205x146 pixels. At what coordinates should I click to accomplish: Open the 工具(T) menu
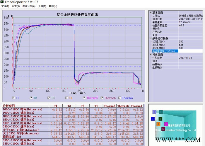click(42, 6)
